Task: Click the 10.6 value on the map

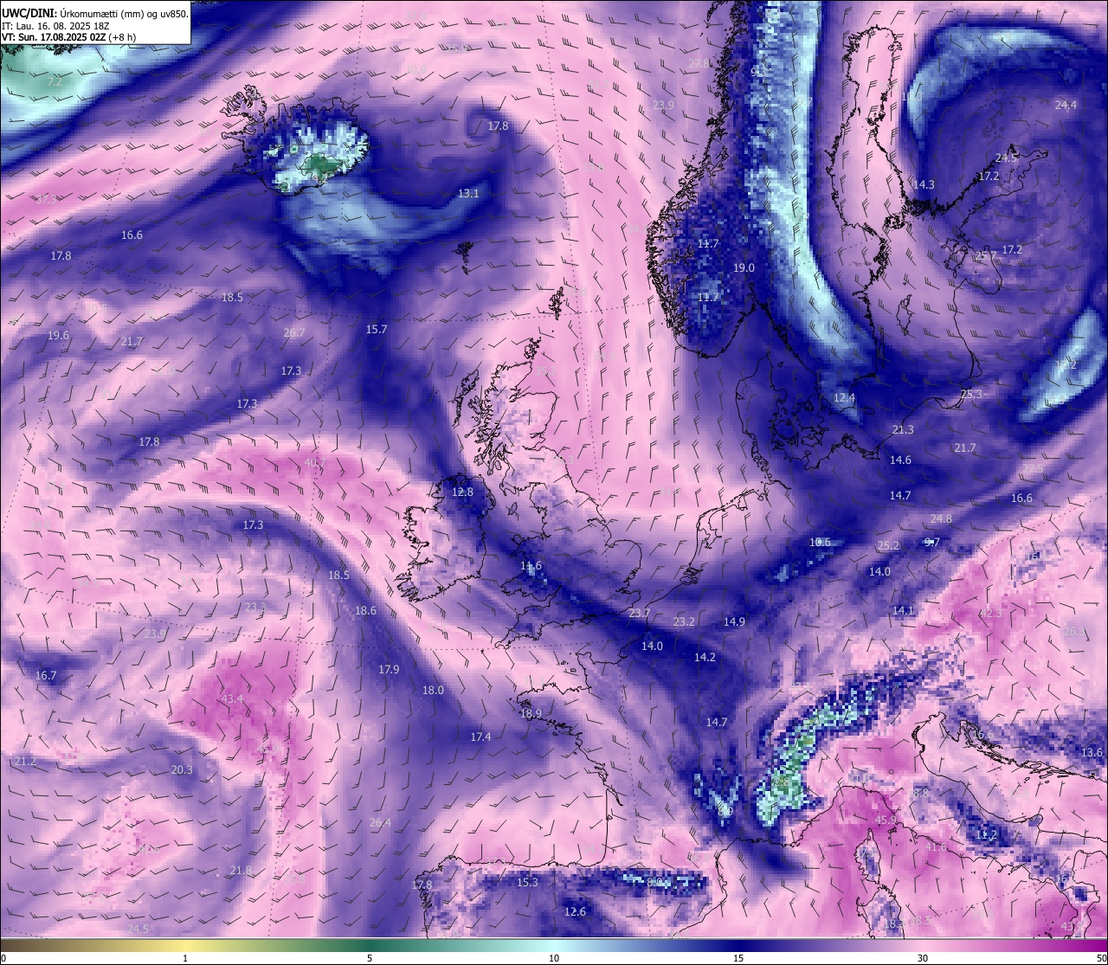Action: point(820,543)
